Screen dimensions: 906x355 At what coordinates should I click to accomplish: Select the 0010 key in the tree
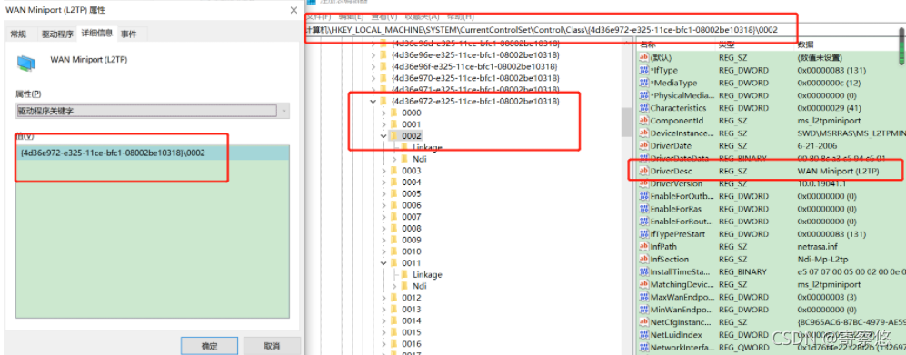[x=412, y=251]
